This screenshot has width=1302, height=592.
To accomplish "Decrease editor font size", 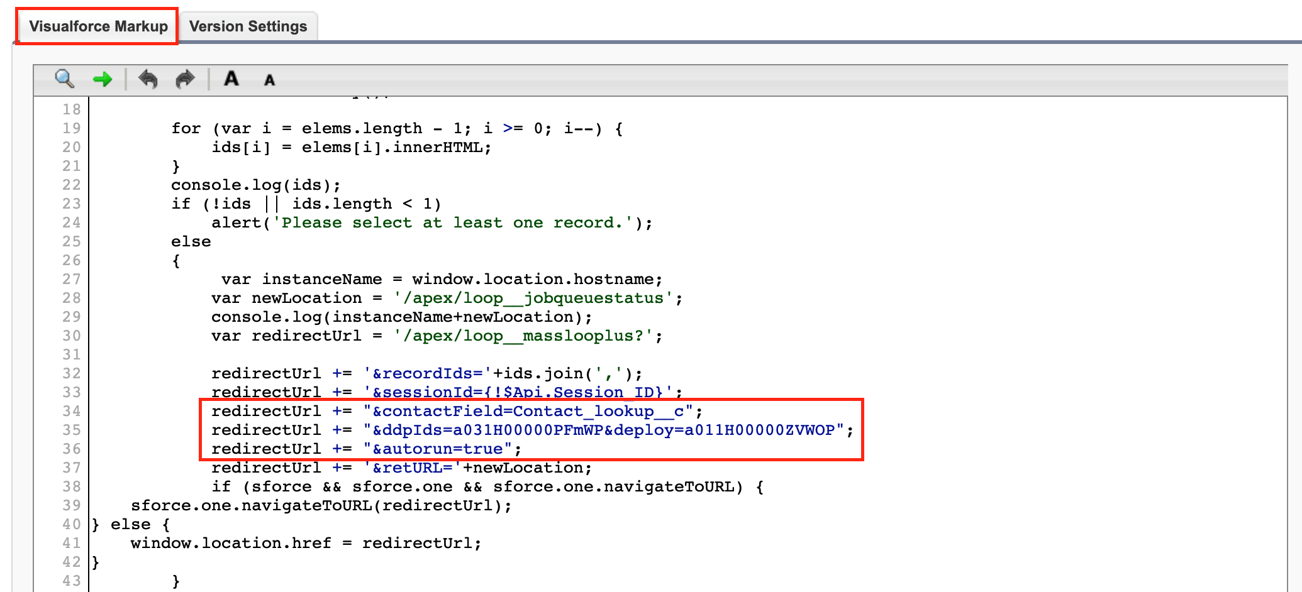I will tap(269, 80).
